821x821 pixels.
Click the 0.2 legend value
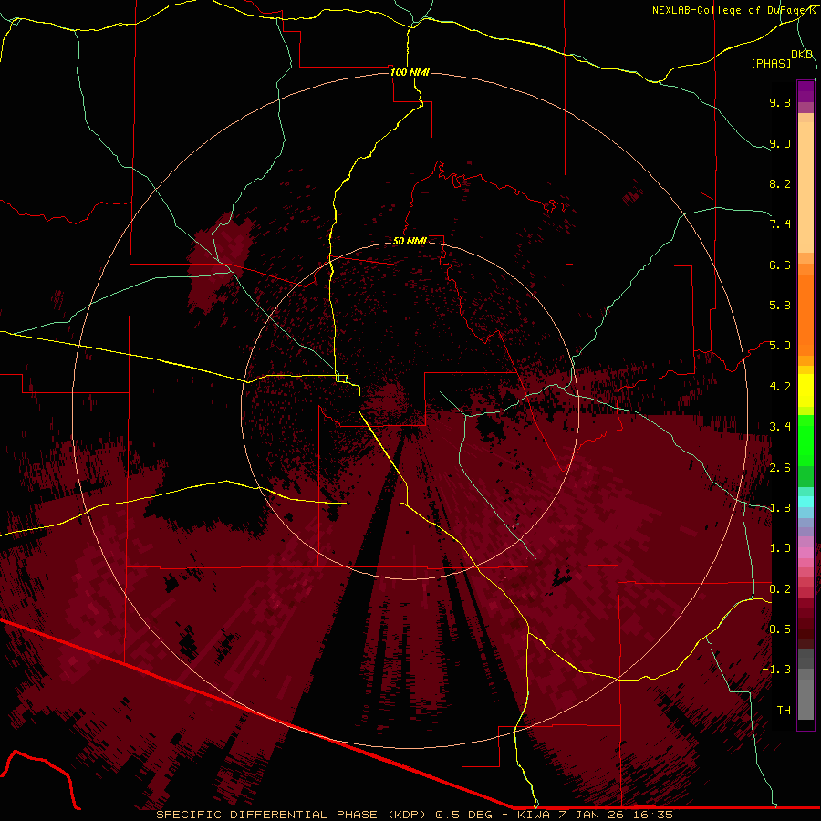click(780, 589)
